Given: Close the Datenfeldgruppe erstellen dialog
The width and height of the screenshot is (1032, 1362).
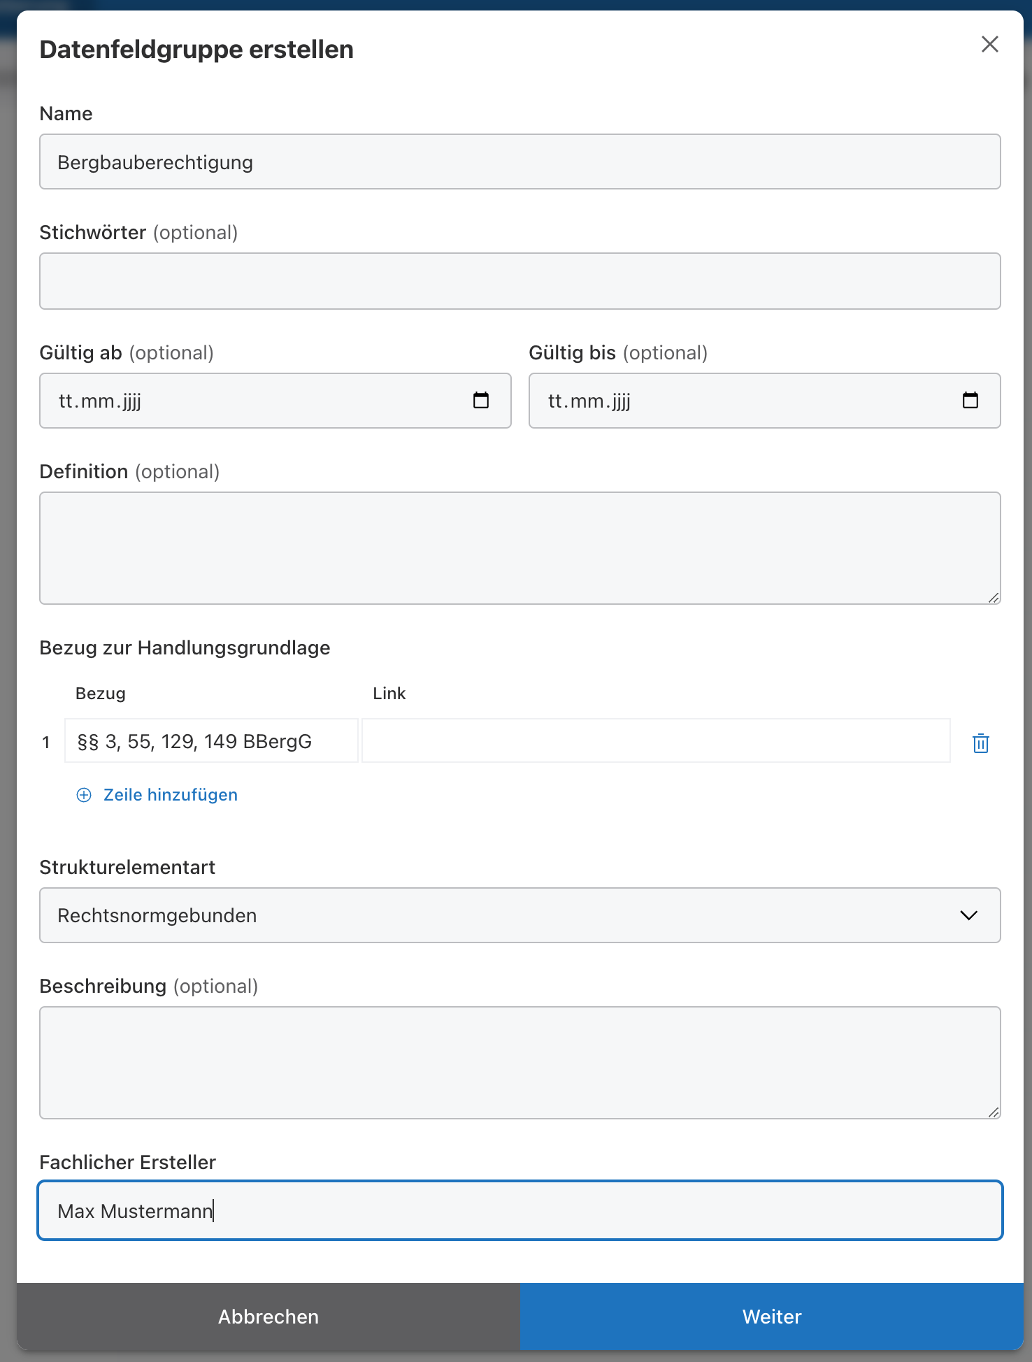Looking at the screenshot, I should 989,45.
